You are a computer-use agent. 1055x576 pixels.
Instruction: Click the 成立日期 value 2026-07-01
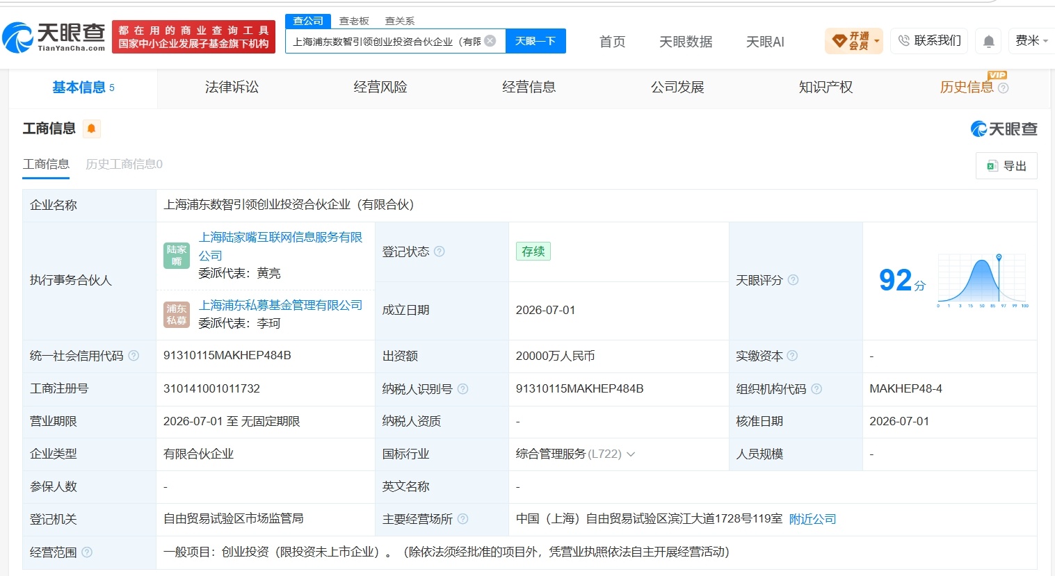[x=545, y=311]
